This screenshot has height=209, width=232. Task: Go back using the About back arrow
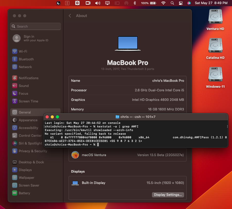70,16
